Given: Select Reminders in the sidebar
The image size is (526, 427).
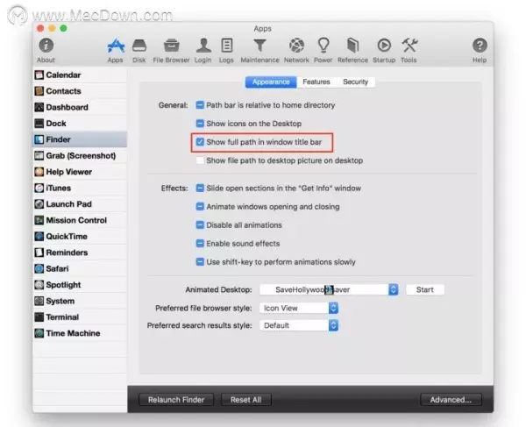Looking at the screenshot, I should pos(80,253).
